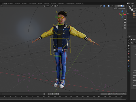Open the Global transform orientation dropdown
Screen dimensions: 136x102
click(47, 6)
